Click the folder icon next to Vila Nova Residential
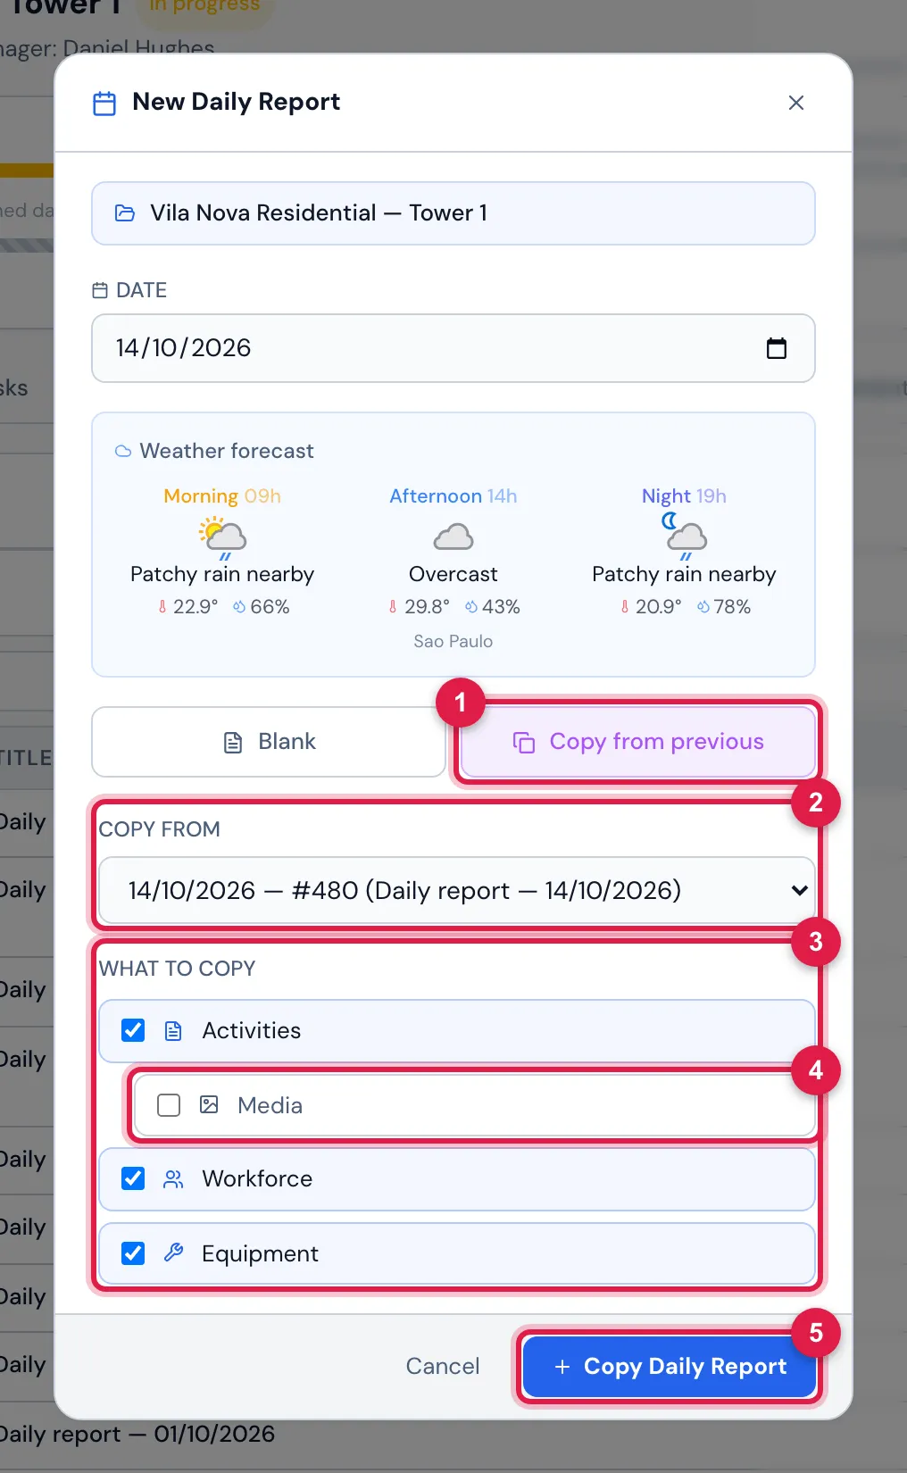 pos(125,213)
